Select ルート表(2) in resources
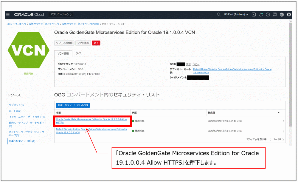Screen dimensions: 298x182 [x=15, y=111]
